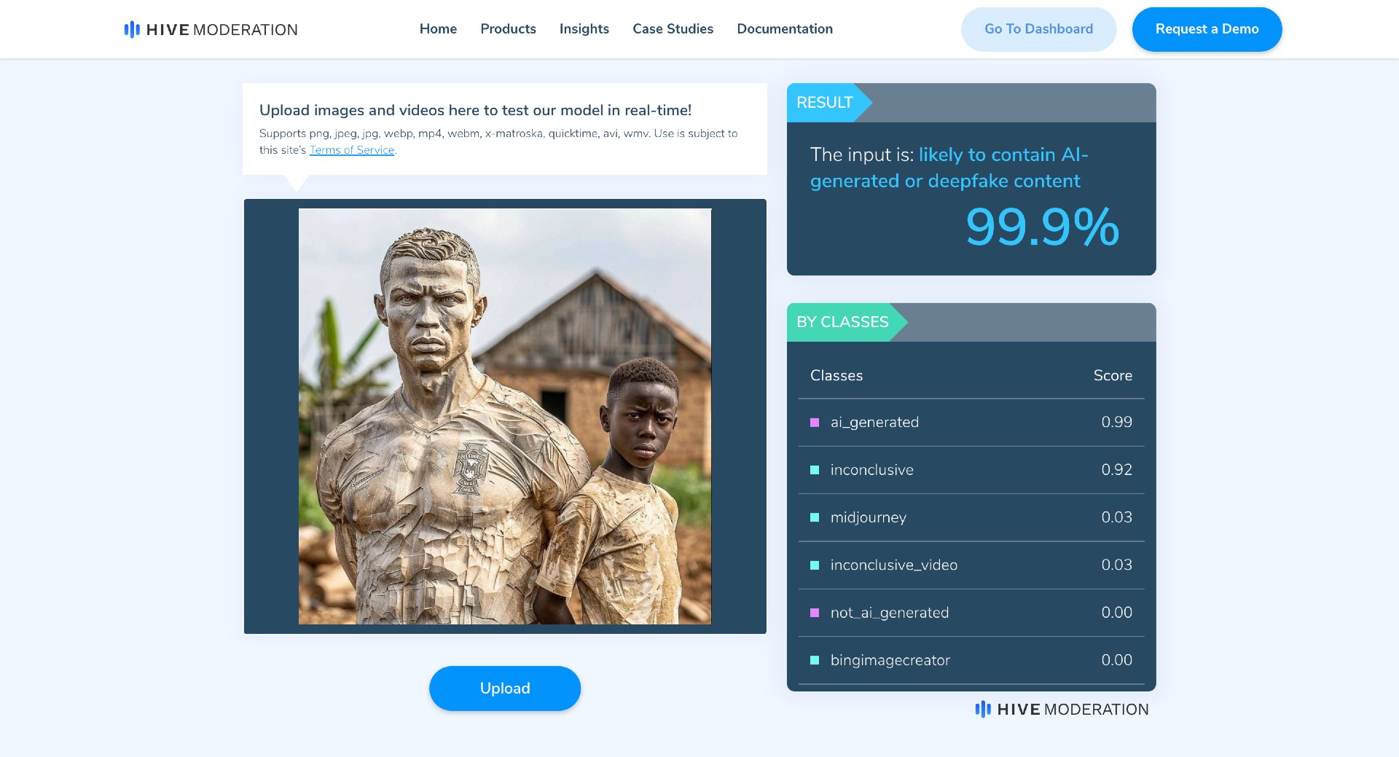
Task: Click the swatch beside bingimagecreator
Action: coord(815,660)
